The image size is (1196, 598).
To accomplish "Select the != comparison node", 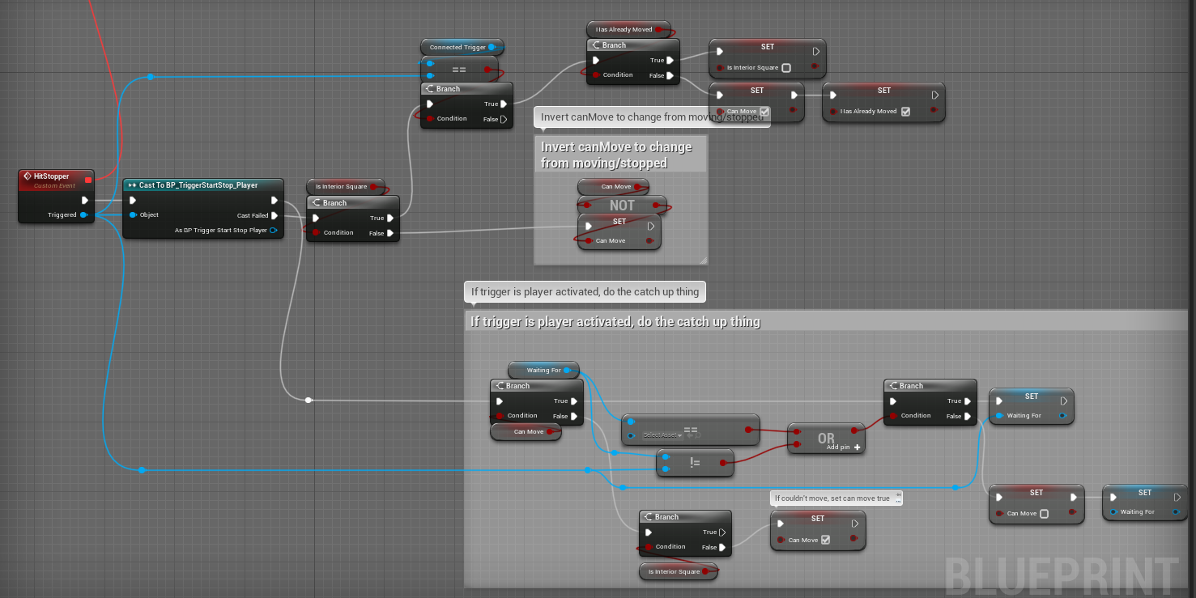I will click(695, 462).
